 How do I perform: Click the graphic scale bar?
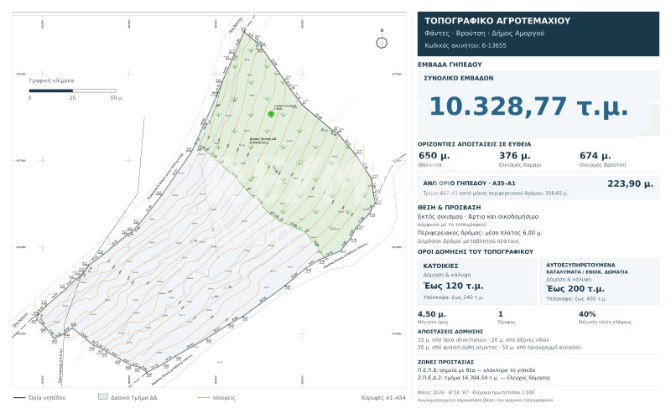[x=72, y=90]
